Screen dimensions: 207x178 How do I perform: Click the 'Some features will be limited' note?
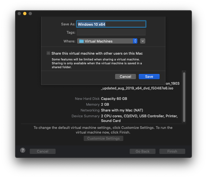click(x=97, y=63)
